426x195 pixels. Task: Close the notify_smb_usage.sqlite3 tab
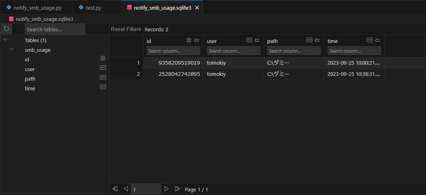pos(197,8)
